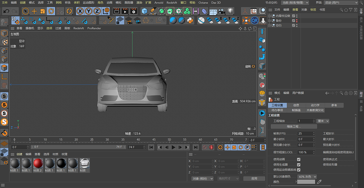Viewport: 364px width, 188px height.
Task: Switch to the 动力学 tab
Action: click(315, 105)
